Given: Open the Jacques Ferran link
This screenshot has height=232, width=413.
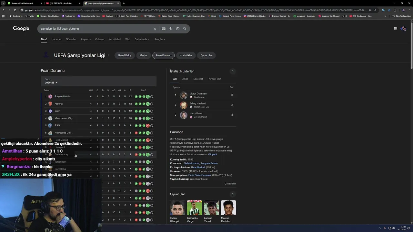Looking at the screenshot, I should click(x=209, y=163).
